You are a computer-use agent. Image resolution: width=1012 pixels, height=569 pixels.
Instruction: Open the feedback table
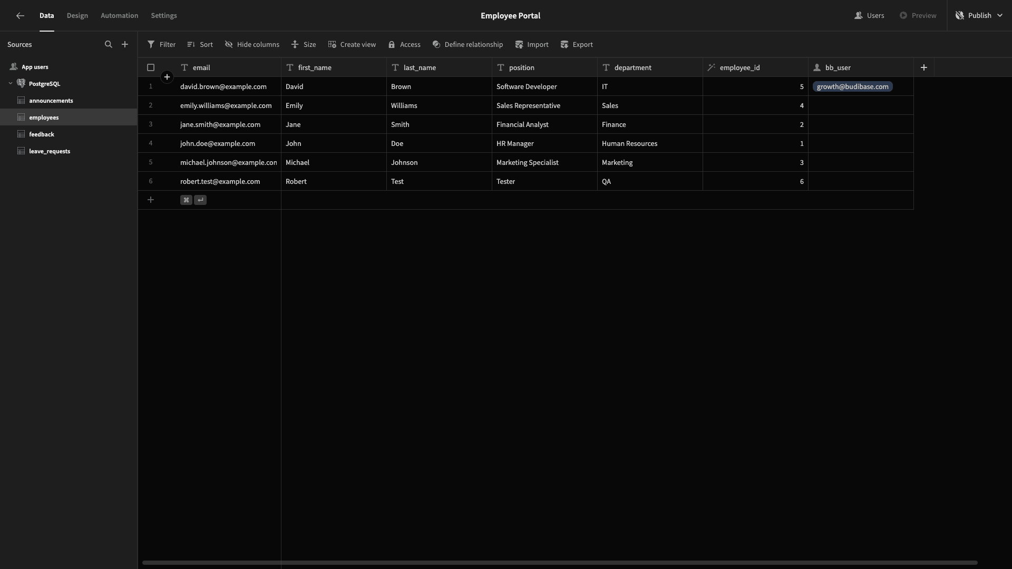point(69,134)
